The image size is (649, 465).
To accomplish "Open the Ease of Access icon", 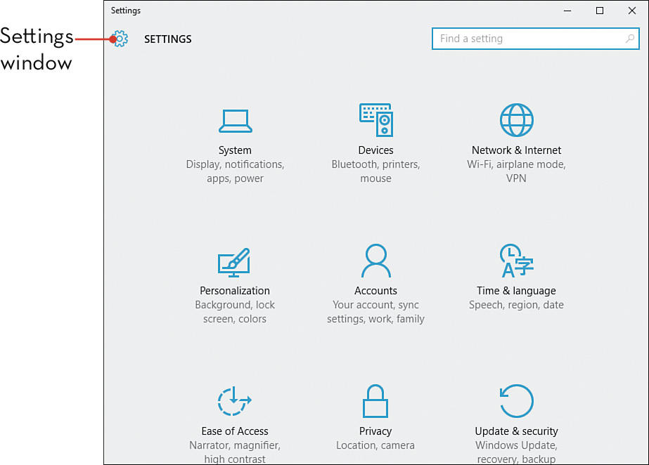I will point(235,401).
